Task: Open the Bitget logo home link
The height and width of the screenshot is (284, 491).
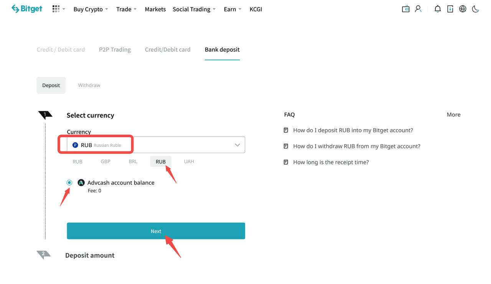Action: pos(27,9)
